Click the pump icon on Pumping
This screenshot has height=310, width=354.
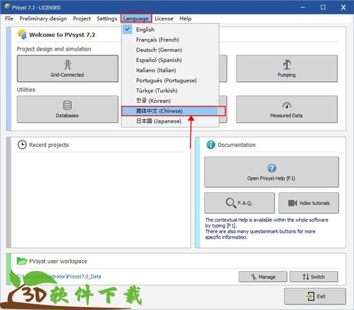tap(287, 64)
